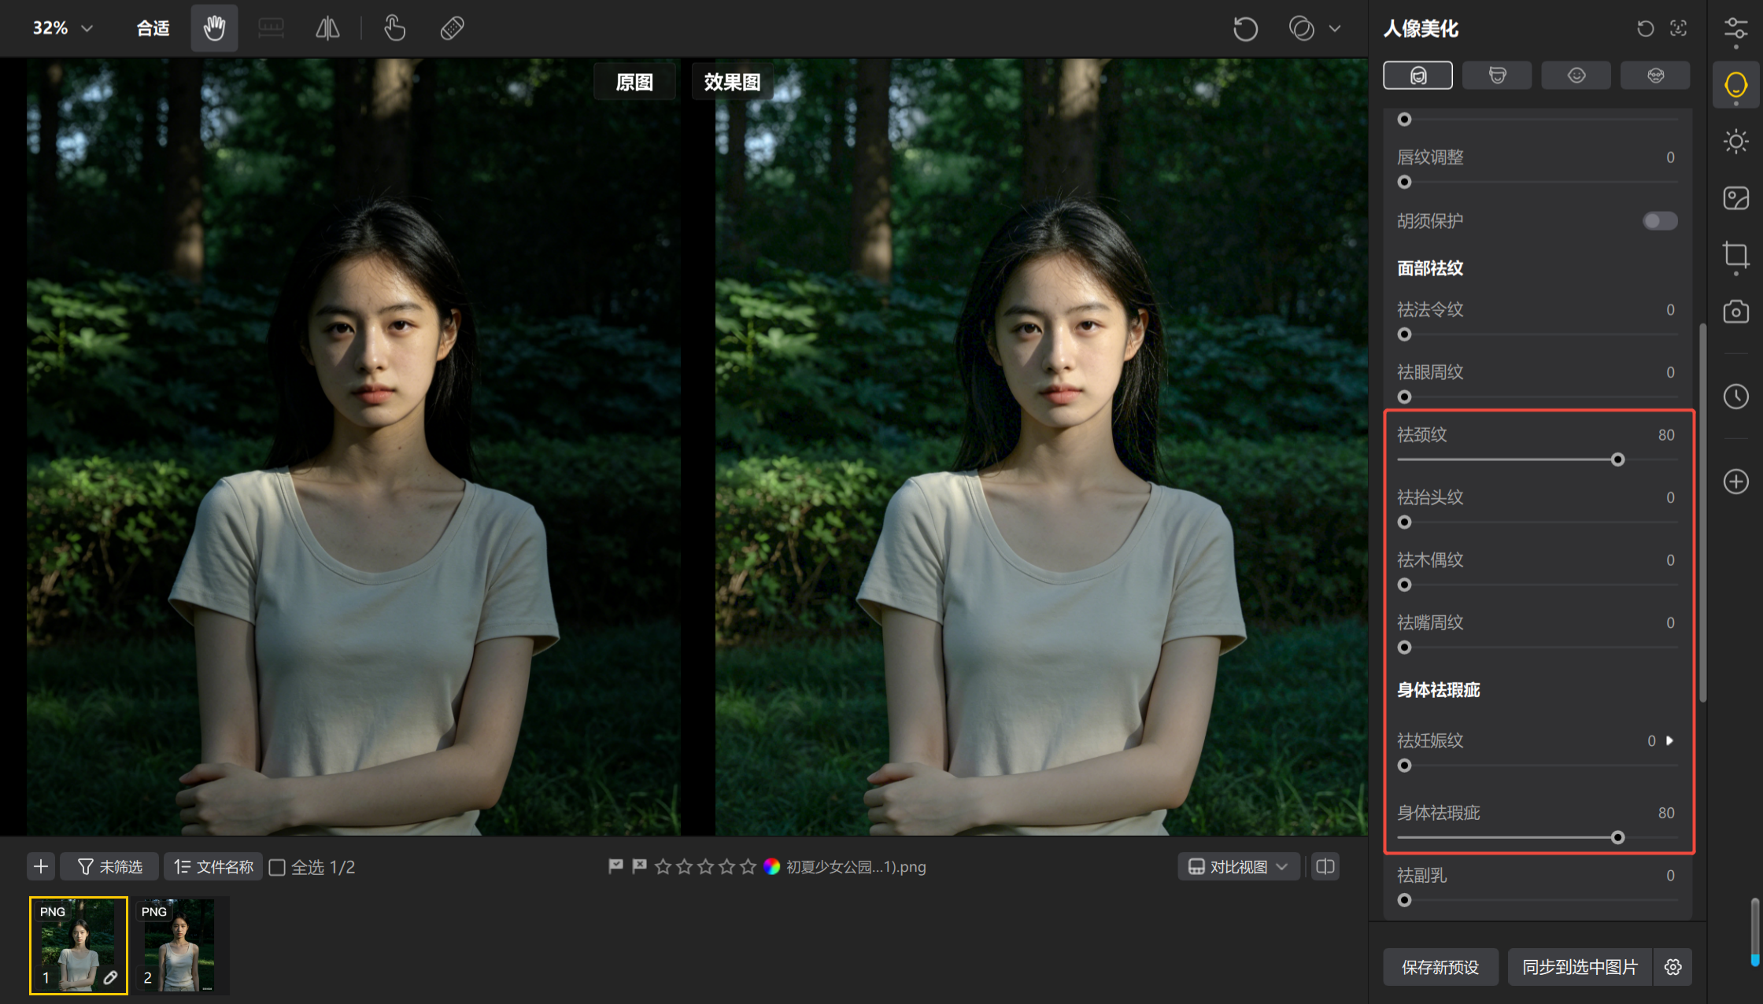Rate the image five stars
The height and width of the screenshot is (1004, 1763).
point(748,866)
